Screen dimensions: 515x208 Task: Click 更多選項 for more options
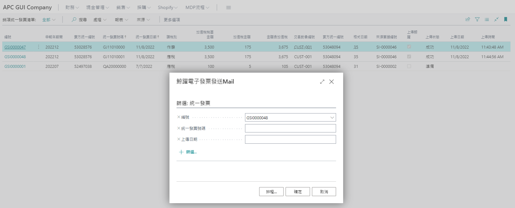point(172,20)
